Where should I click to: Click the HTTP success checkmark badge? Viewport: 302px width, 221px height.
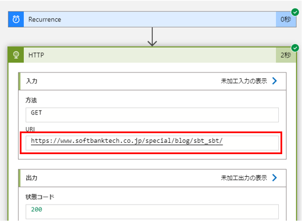point(295,48)
